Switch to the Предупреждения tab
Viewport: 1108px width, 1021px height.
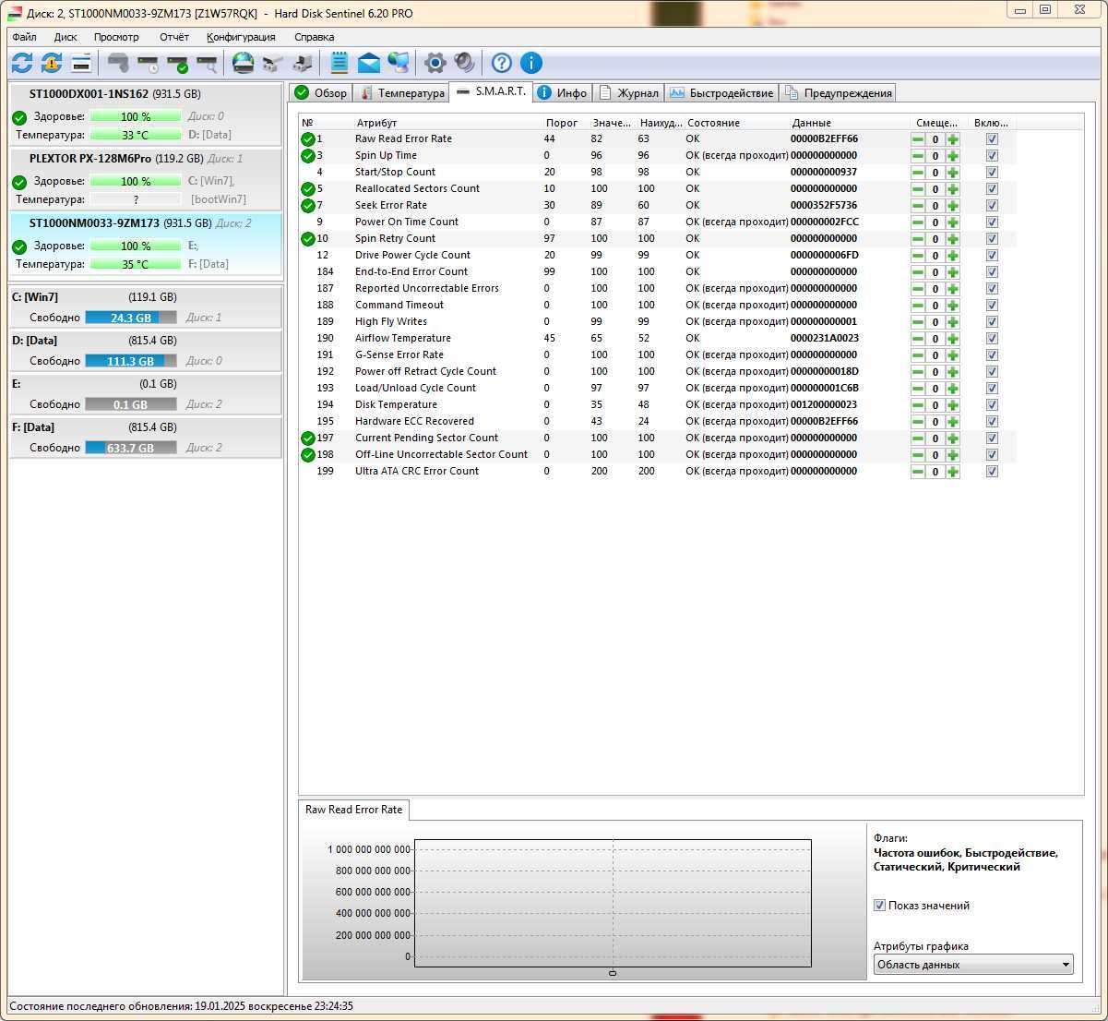click(838, 93)
